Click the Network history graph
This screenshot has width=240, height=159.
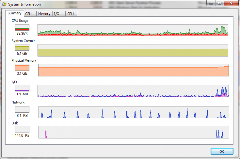(x=134, y=112)
